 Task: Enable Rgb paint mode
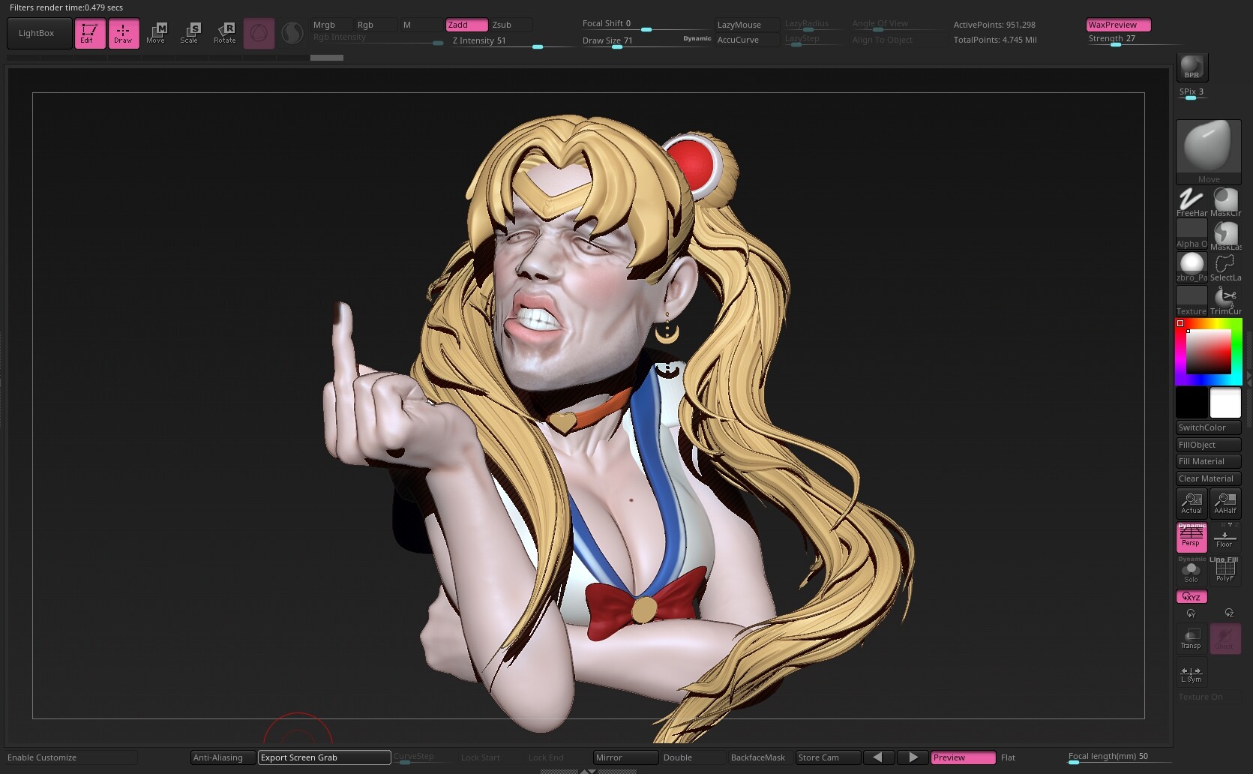click(x=376, y=25)
